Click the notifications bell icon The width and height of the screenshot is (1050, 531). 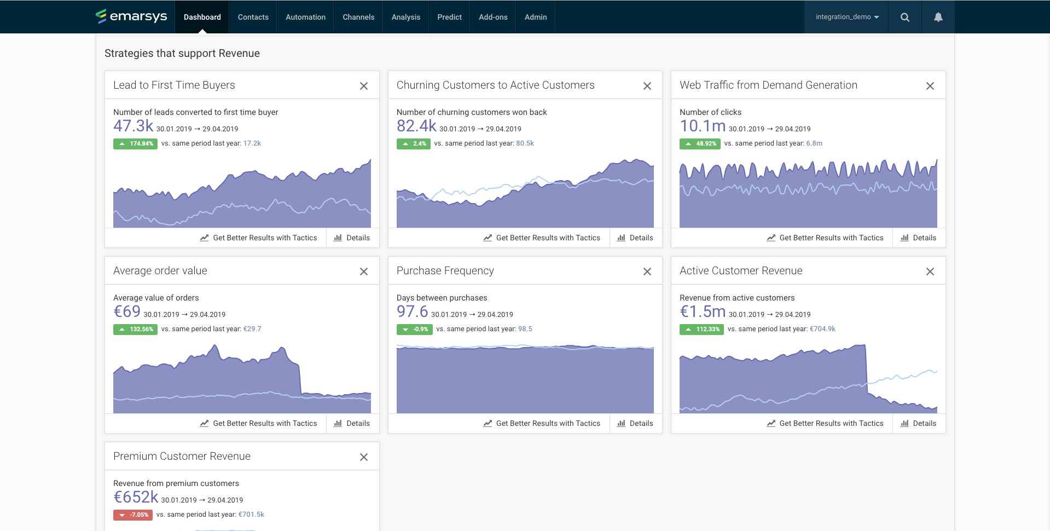tap(938, 17)
